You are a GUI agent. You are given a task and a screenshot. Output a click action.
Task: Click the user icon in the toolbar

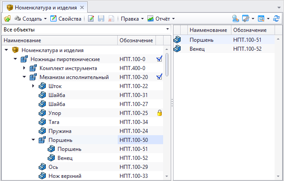click(x=235, y=19)
